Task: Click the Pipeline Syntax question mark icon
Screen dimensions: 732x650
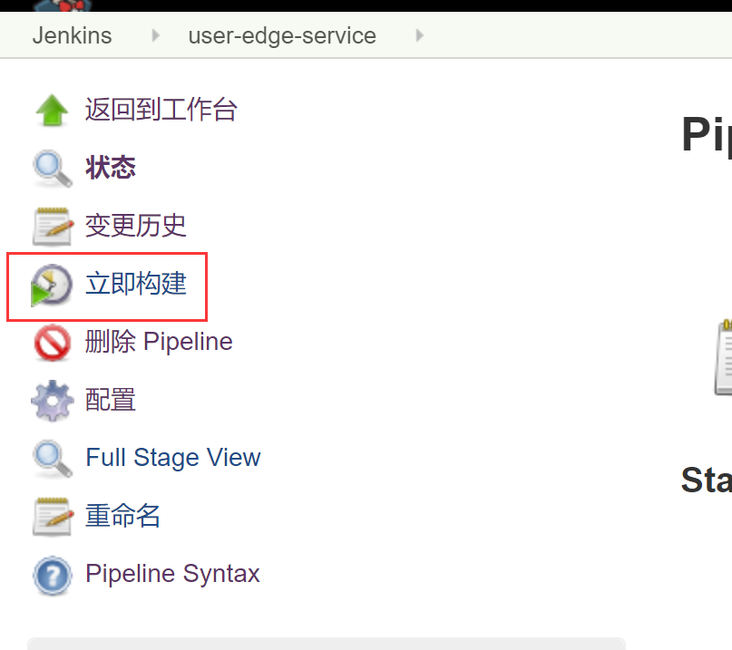Action: pyautogui.click(x=52, y=574)
